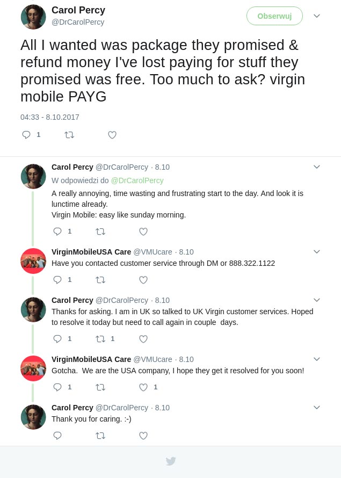341x478 pixels.
Task: Retweet the main tweet by Carol Percy
Action: point(70,135)
